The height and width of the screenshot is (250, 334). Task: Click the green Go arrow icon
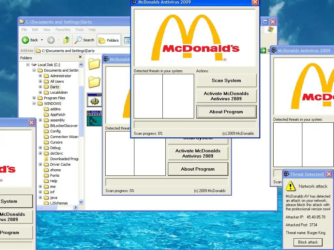click(263, 50)
